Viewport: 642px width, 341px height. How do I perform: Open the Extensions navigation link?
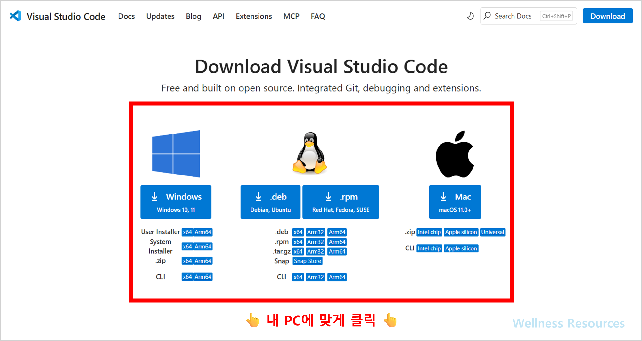click(254, 16)
